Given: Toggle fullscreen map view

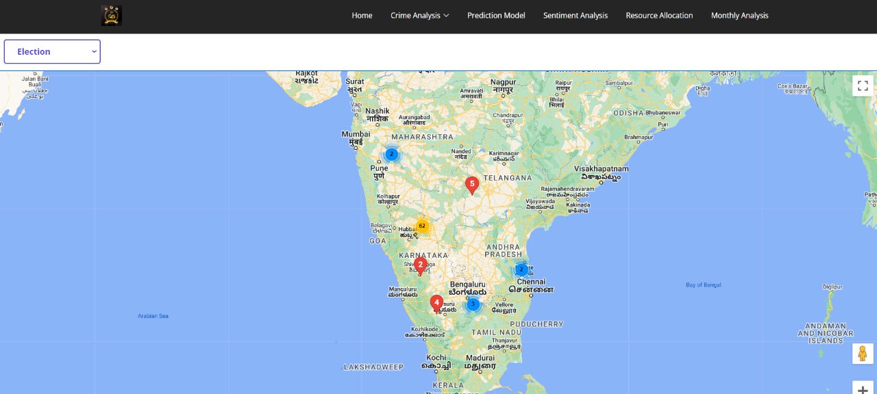Looking at the screenshot, I should 863,86.
